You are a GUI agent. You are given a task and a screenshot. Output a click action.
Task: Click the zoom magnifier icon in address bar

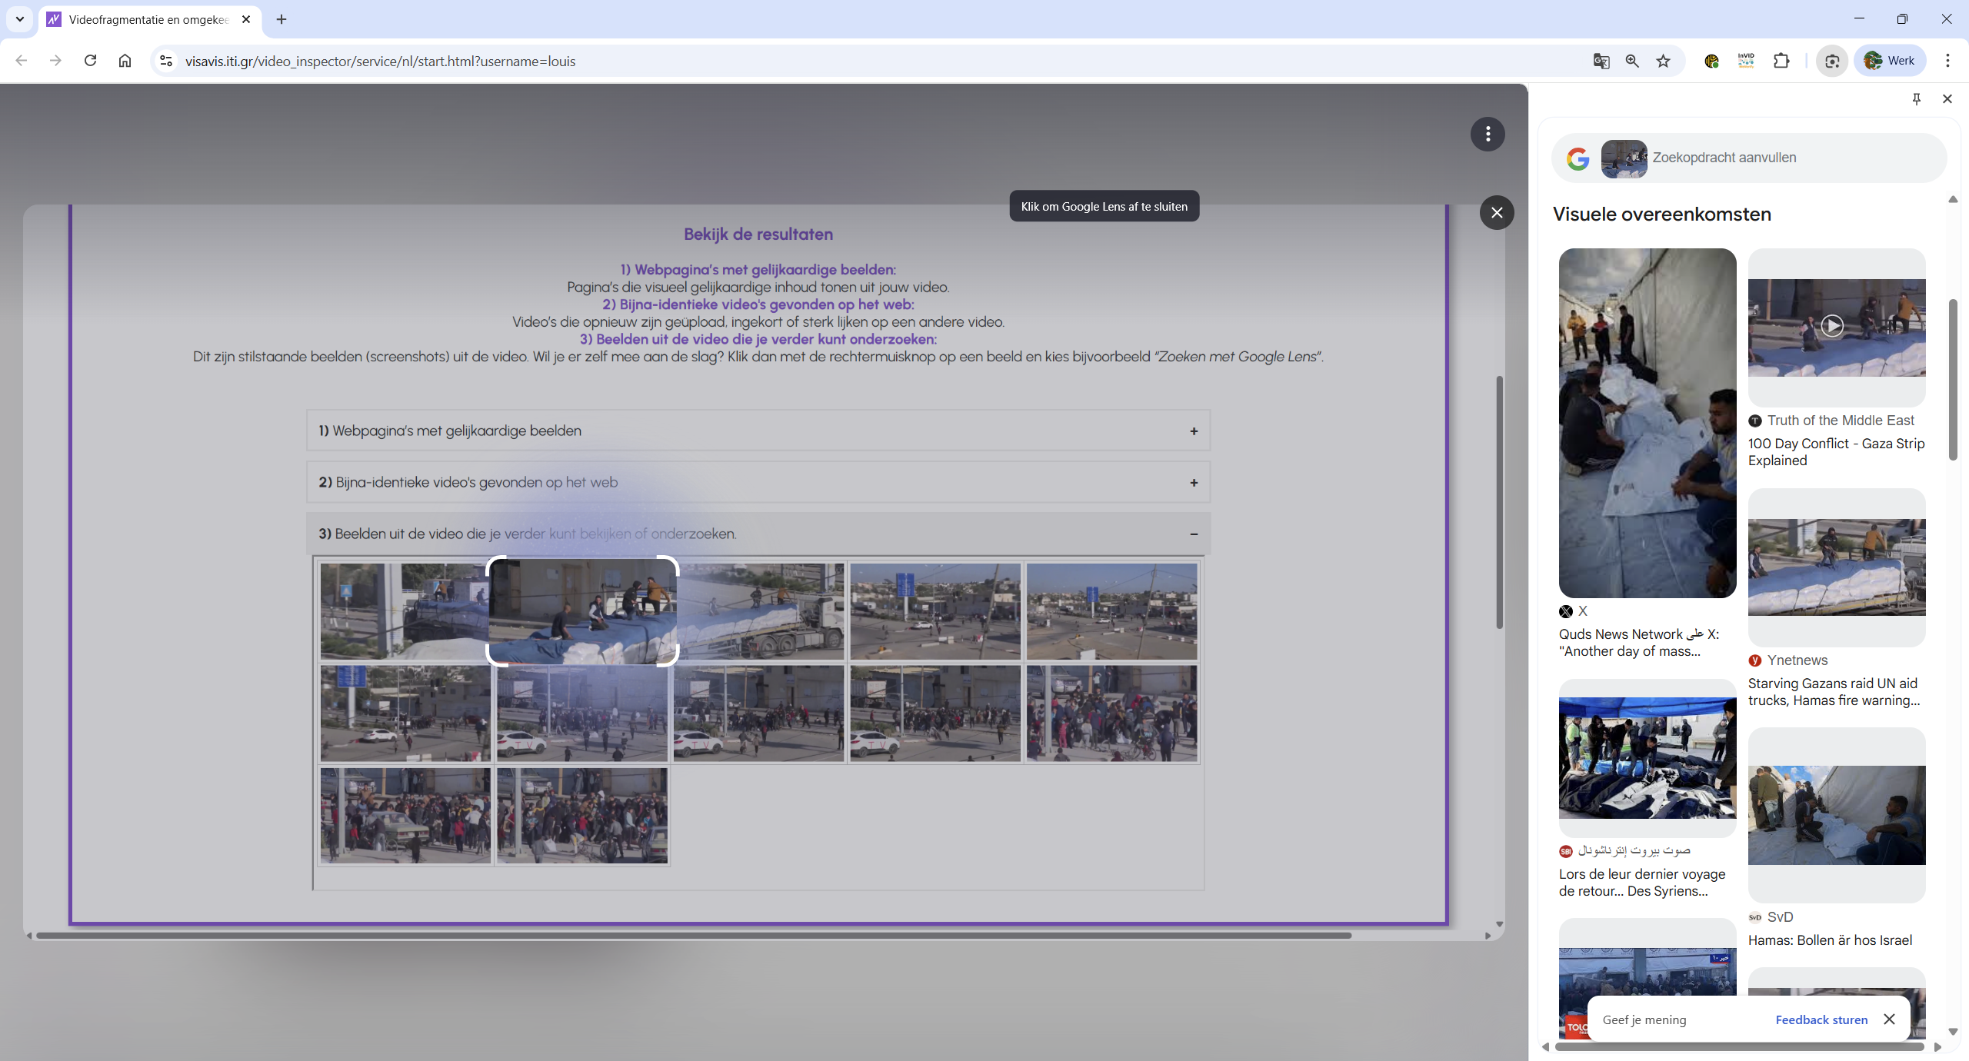[x=1632, y=62]
